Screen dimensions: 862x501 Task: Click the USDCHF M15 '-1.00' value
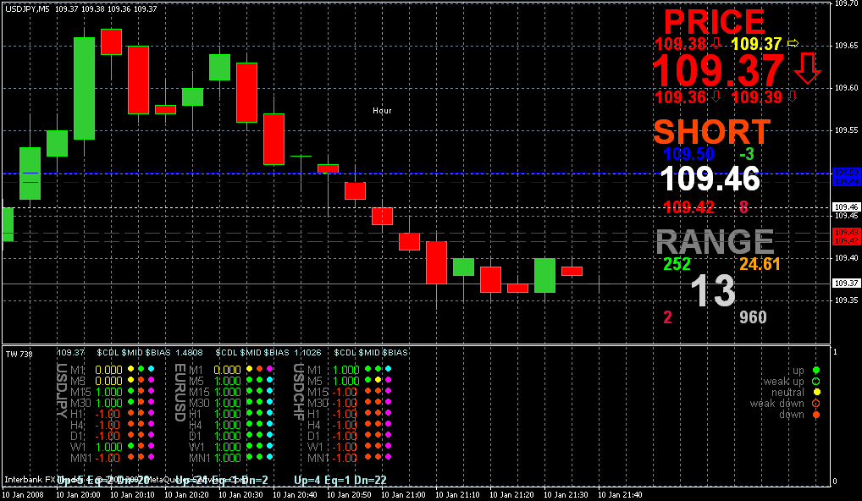345,392
